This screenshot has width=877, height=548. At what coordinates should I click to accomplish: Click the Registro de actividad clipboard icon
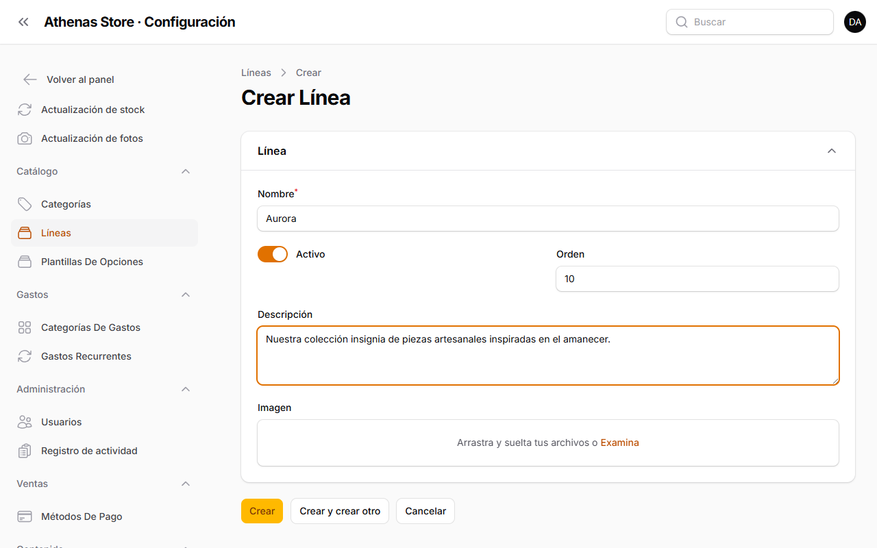tap(25, 451)
